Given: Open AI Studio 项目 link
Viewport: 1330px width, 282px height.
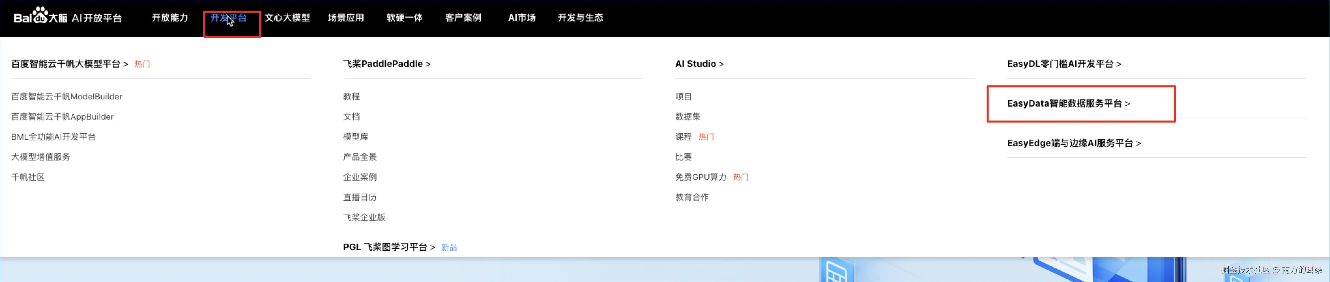Looking at the screenshot, I should click(x=684, y=97).
